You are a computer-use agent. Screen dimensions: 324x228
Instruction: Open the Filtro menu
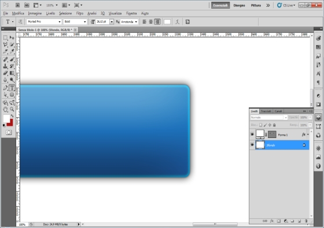[x=80, y=13]
